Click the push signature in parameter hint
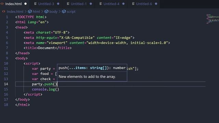This screenshot has height=123, width=219. pyautogui.click(x=92, y=68)
